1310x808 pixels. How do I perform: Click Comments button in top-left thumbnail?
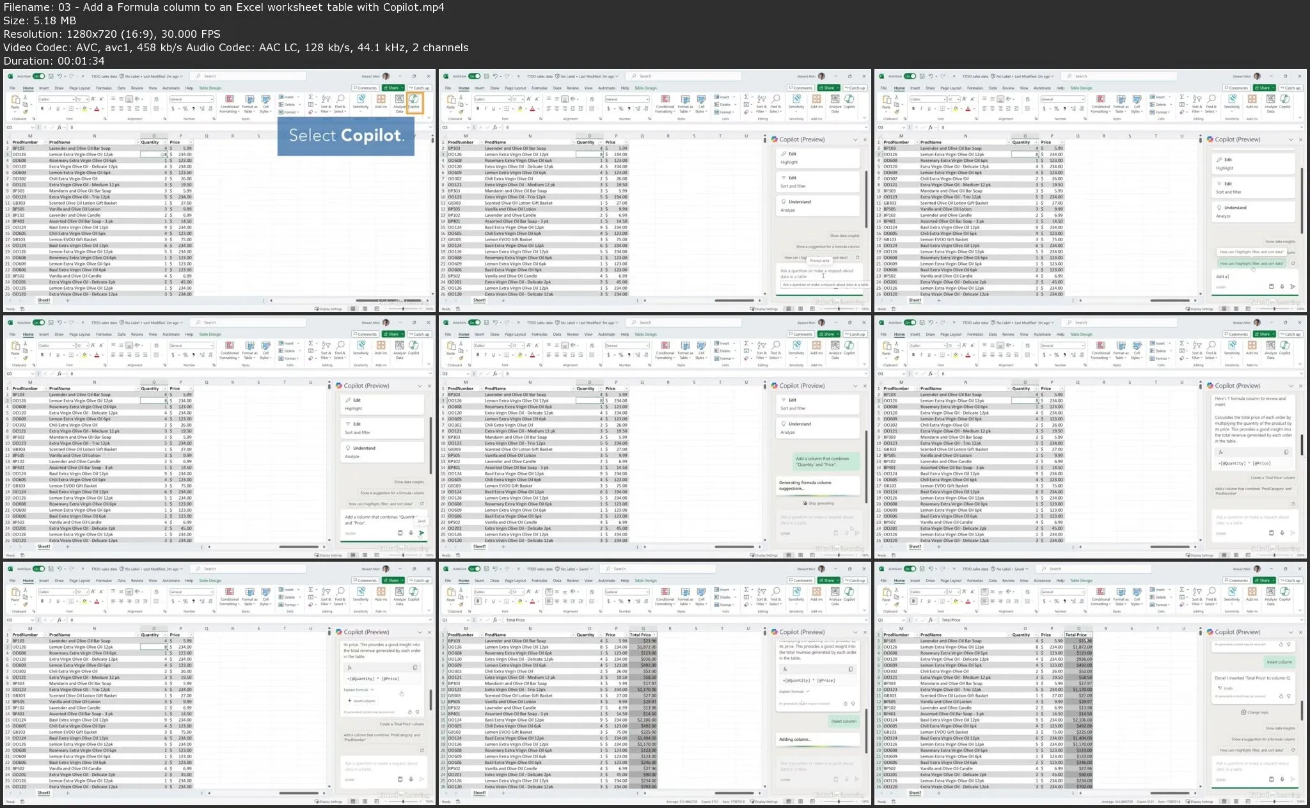(x=365, y=88)
